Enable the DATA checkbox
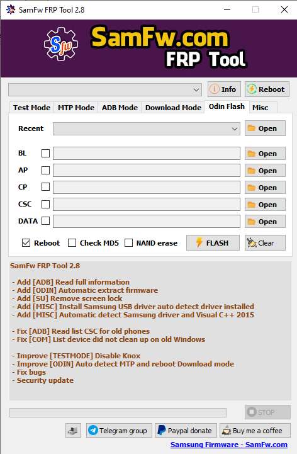The image size is (297, 454). click(x=45, y=221)
